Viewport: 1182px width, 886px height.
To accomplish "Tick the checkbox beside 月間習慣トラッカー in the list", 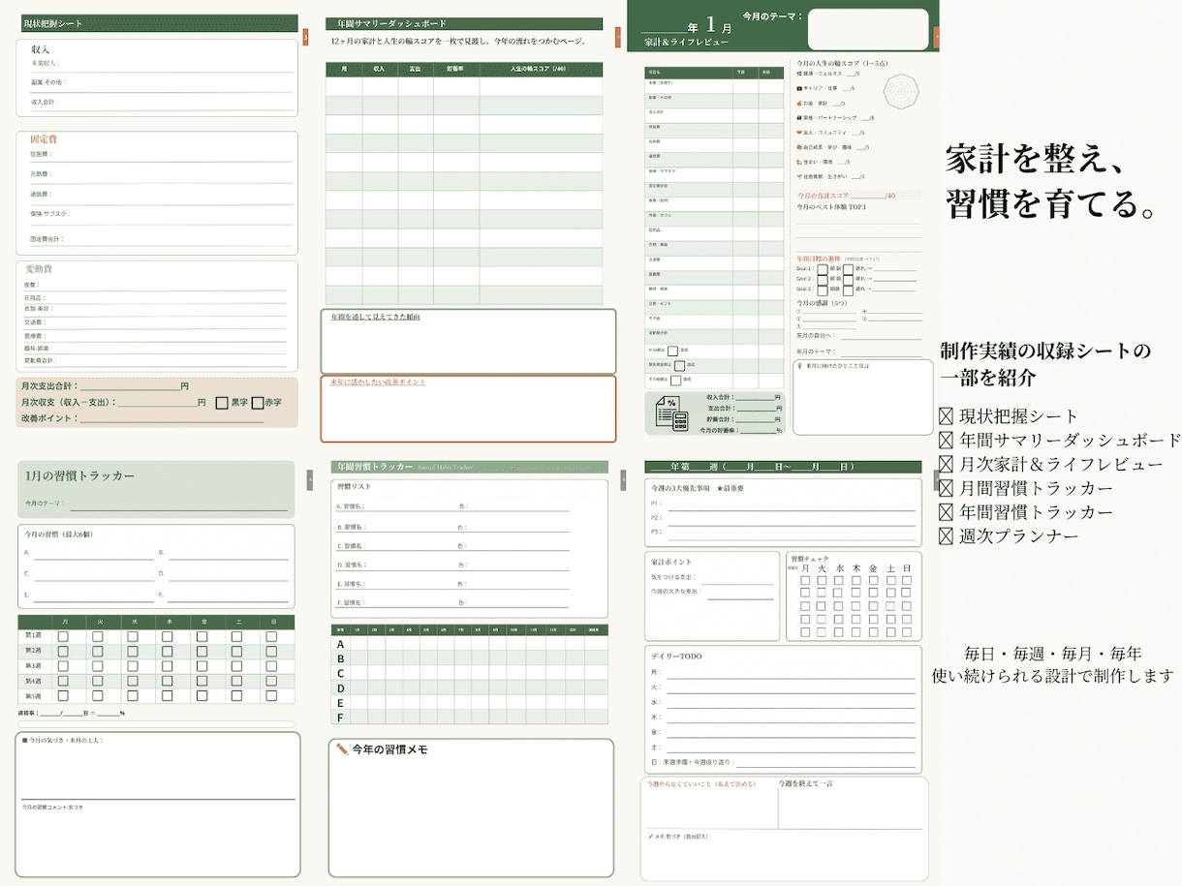I will tap(946, 488).
